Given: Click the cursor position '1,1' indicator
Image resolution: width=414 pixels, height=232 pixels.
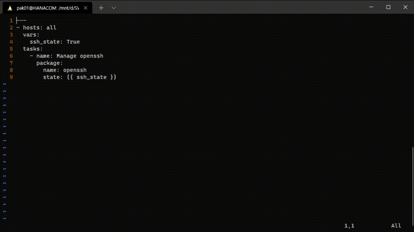Looking at the screenshot, I should pyautogui.click(x=349, y=226).
